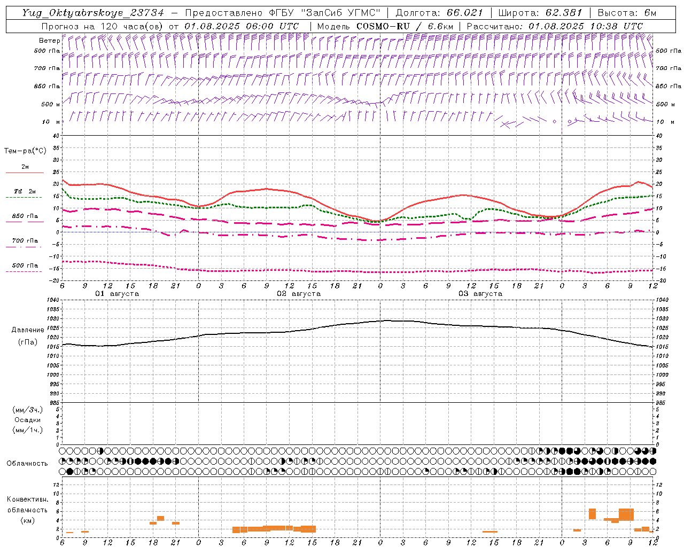Click the station title Yug_Oktyabrskoye_23734

point(93,13)
